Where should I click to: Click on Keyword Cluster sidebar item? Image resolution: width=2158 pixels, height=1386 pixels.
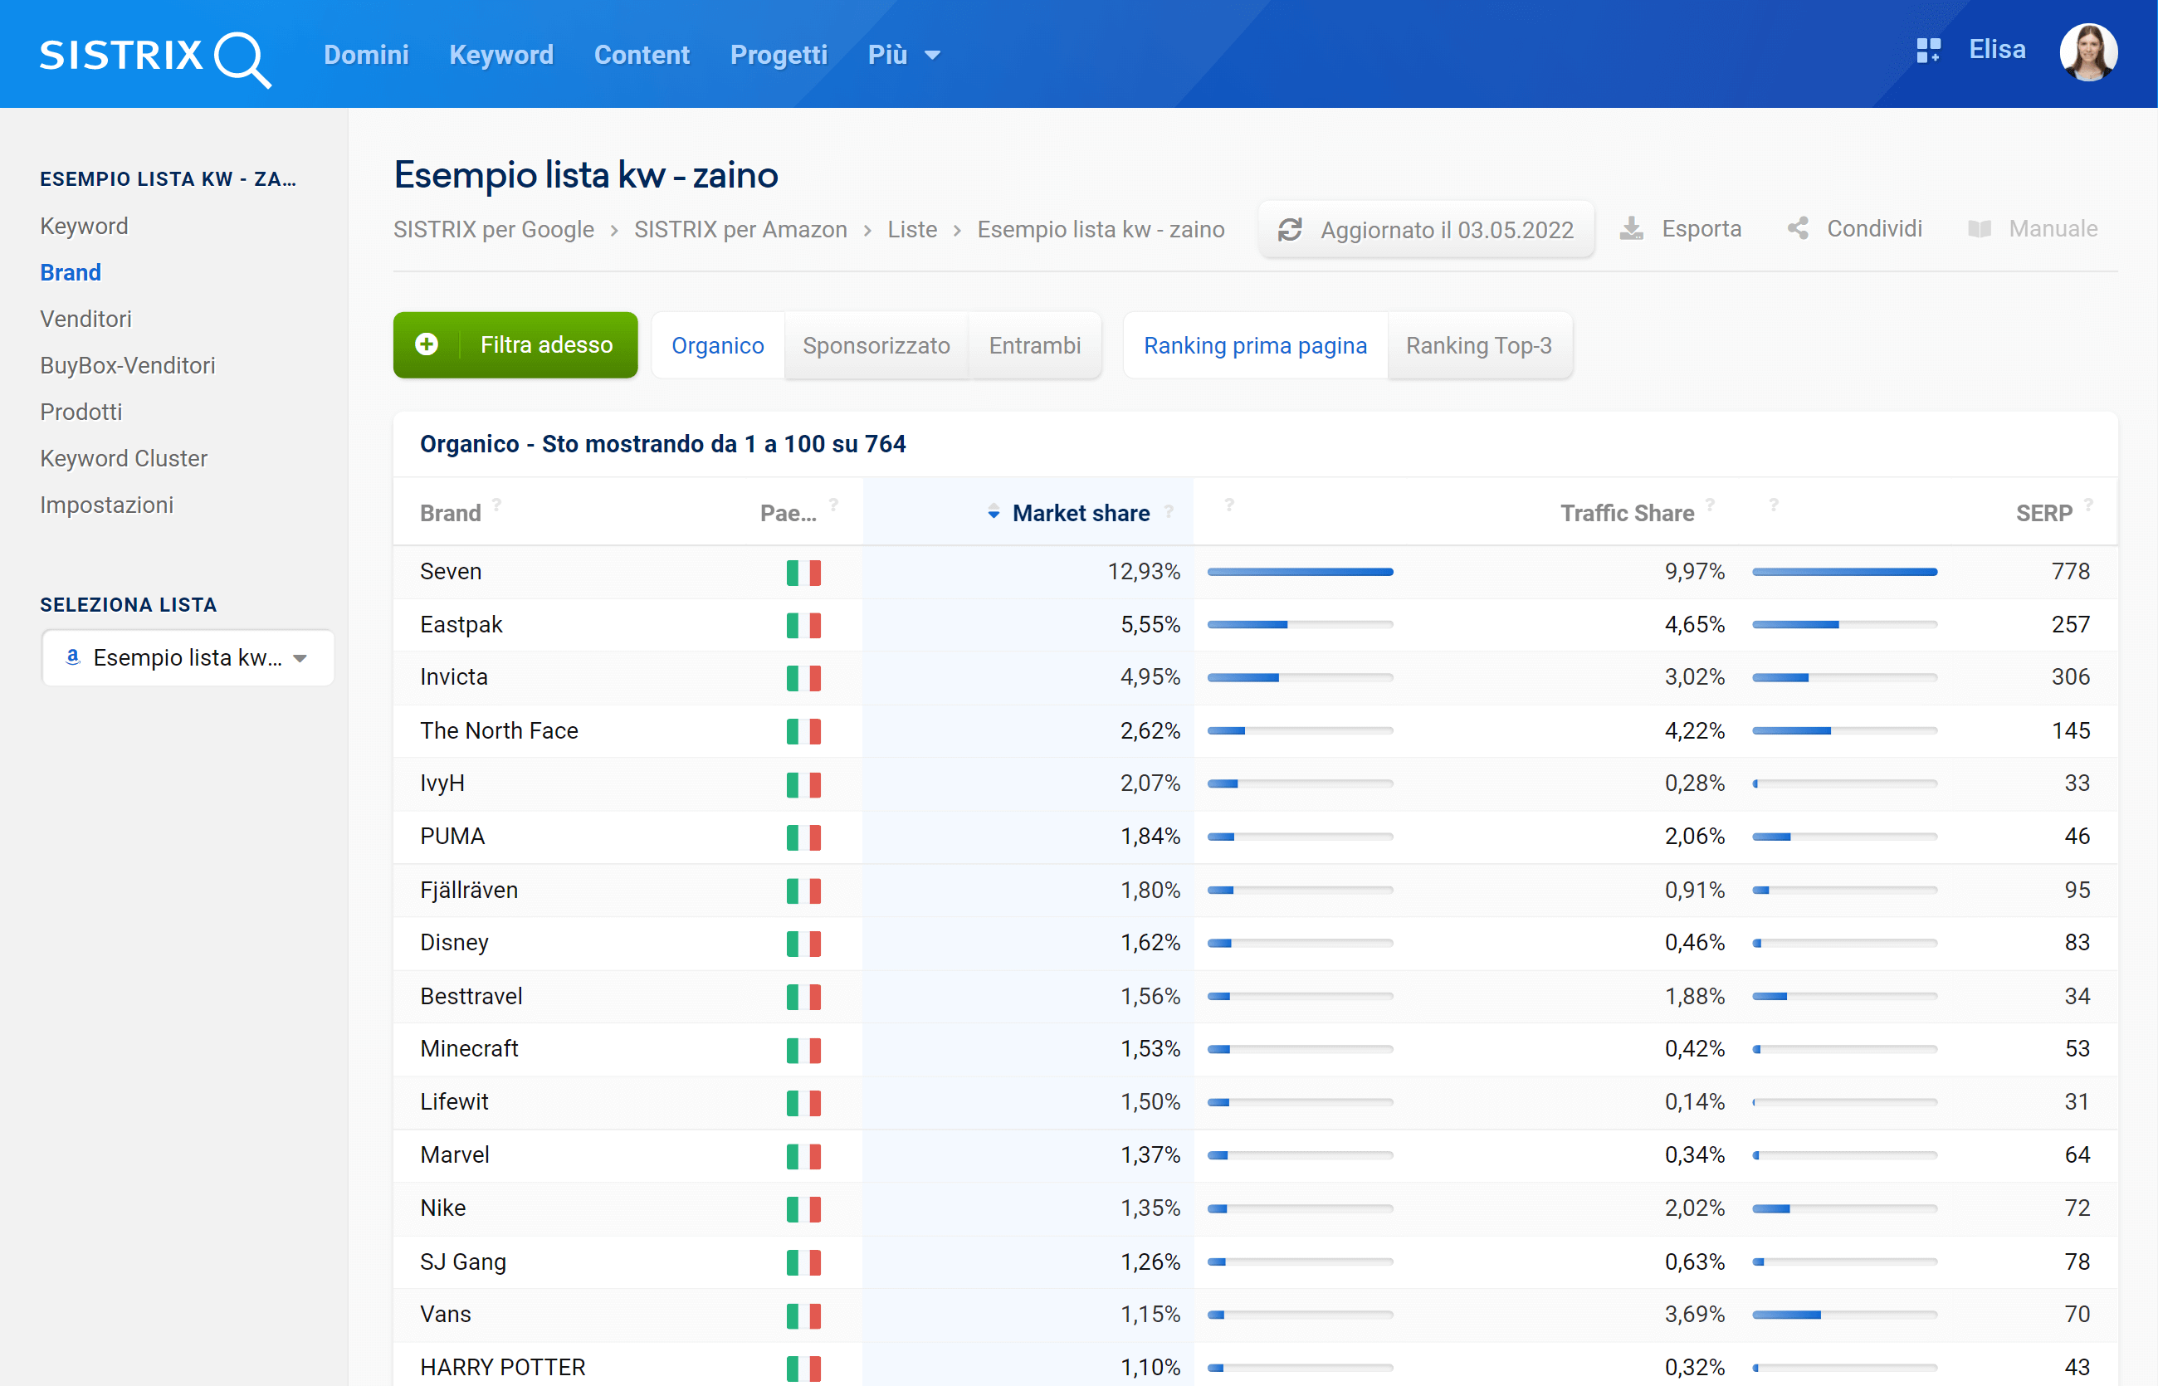pos(126,458)
